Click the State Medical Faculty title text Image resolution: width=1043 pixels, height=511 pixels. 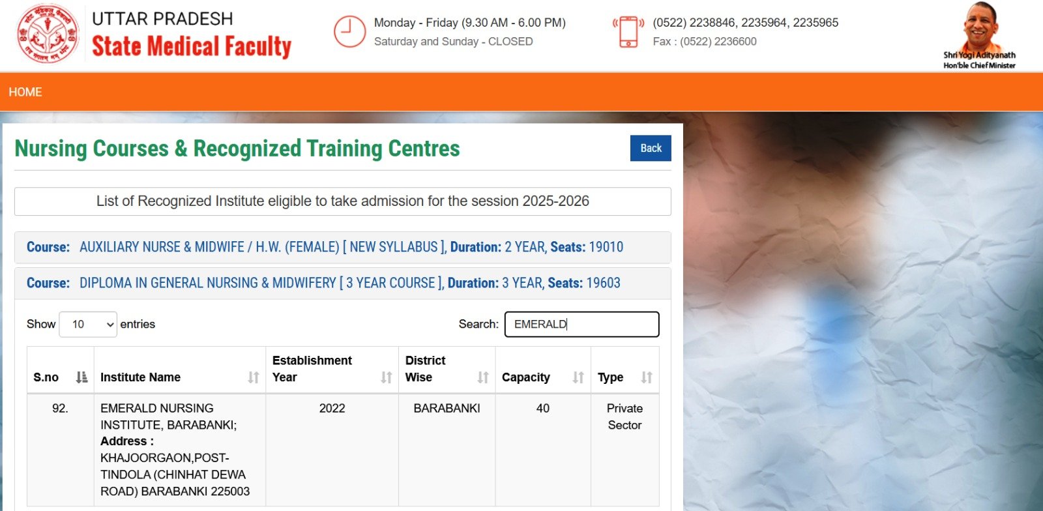(x=192, y=46)
